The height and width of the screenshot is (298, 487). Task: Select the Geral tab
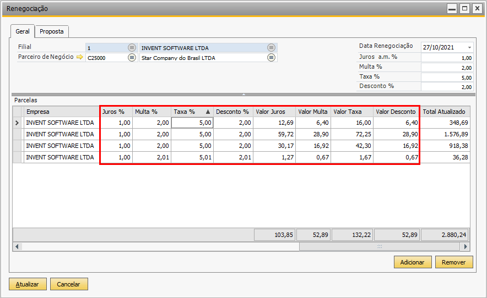coord(23,31)
